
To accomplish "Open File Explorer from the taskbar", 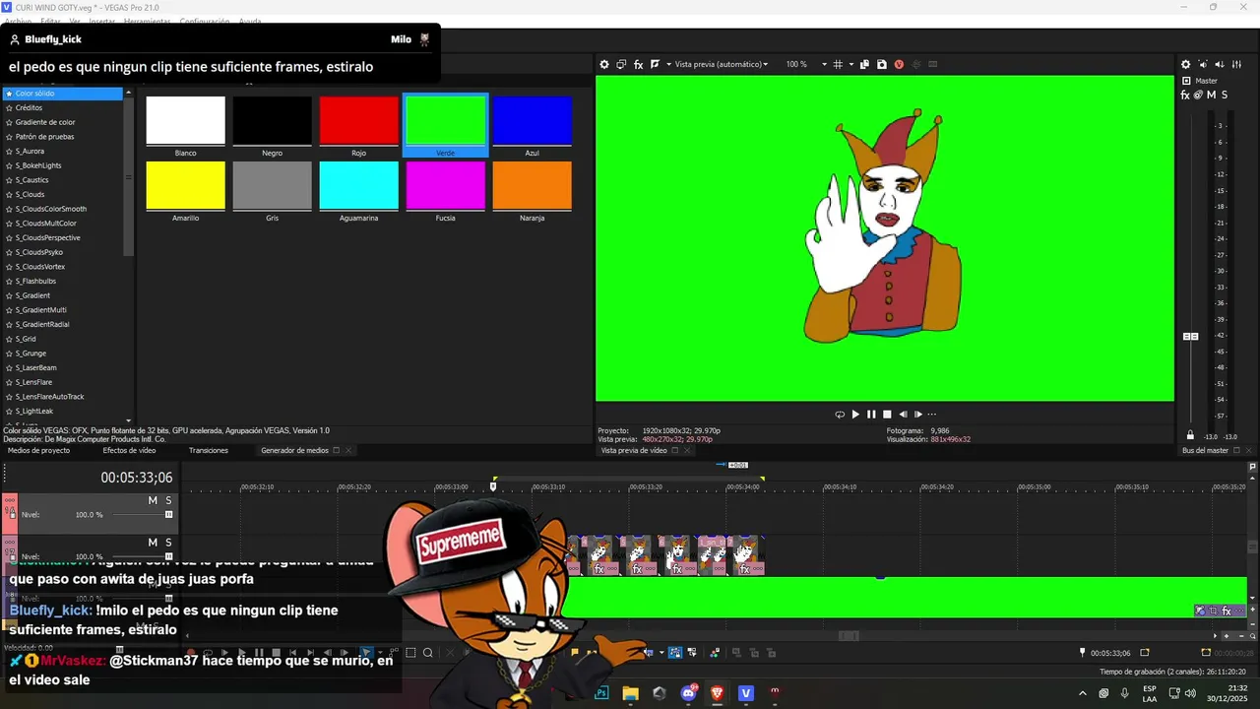I will (630, 693).
